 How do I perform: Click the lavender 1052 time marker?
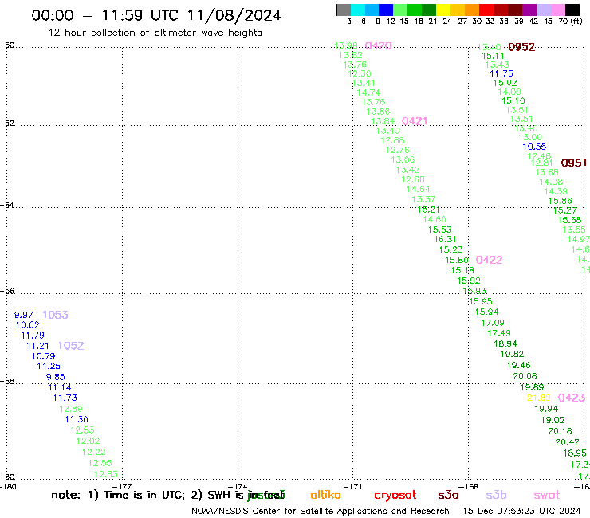coord(71,346)
